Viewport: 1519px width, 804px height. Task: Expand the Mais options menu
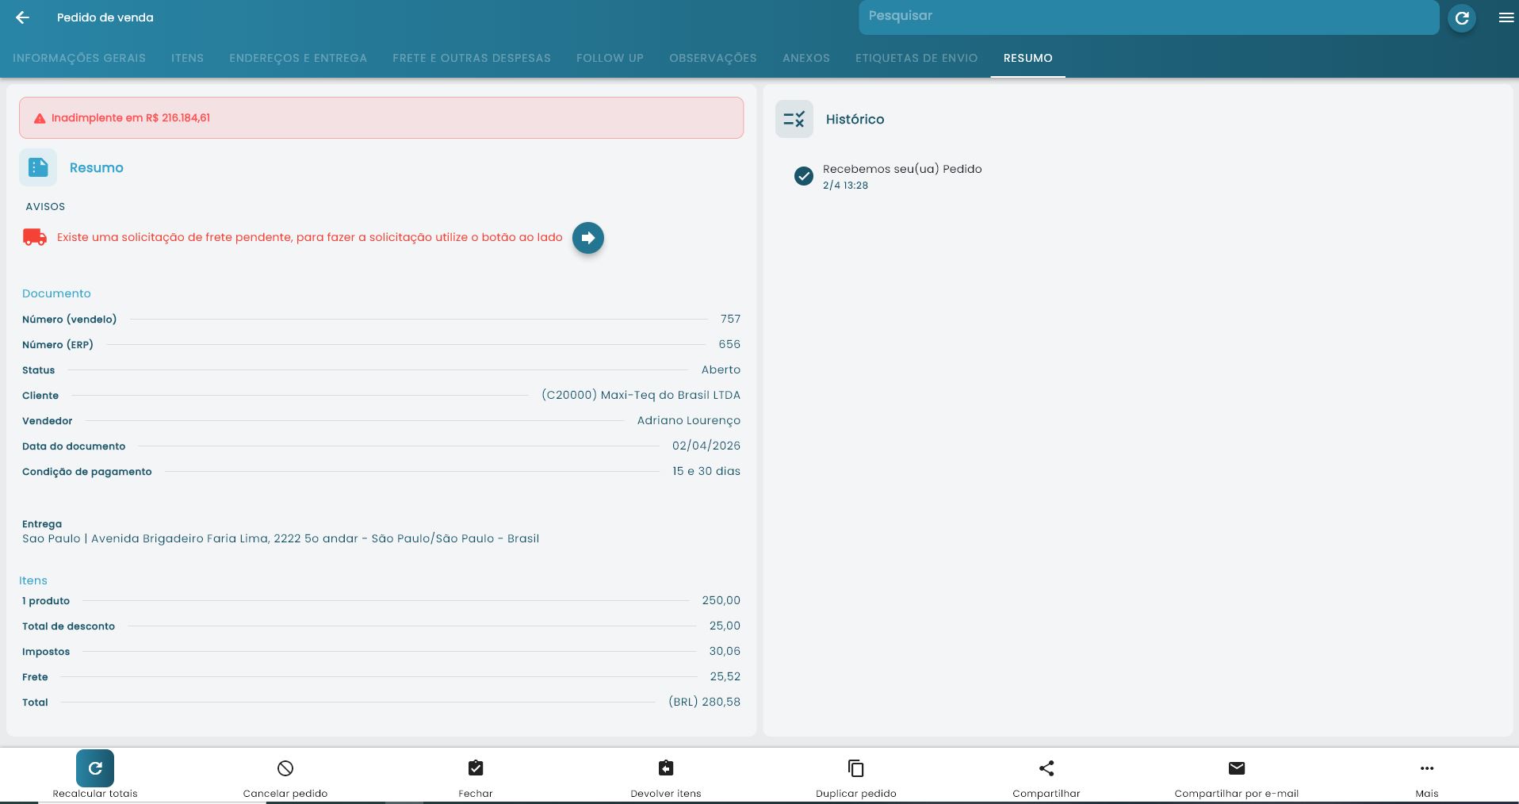click(x=1426, y=768)
